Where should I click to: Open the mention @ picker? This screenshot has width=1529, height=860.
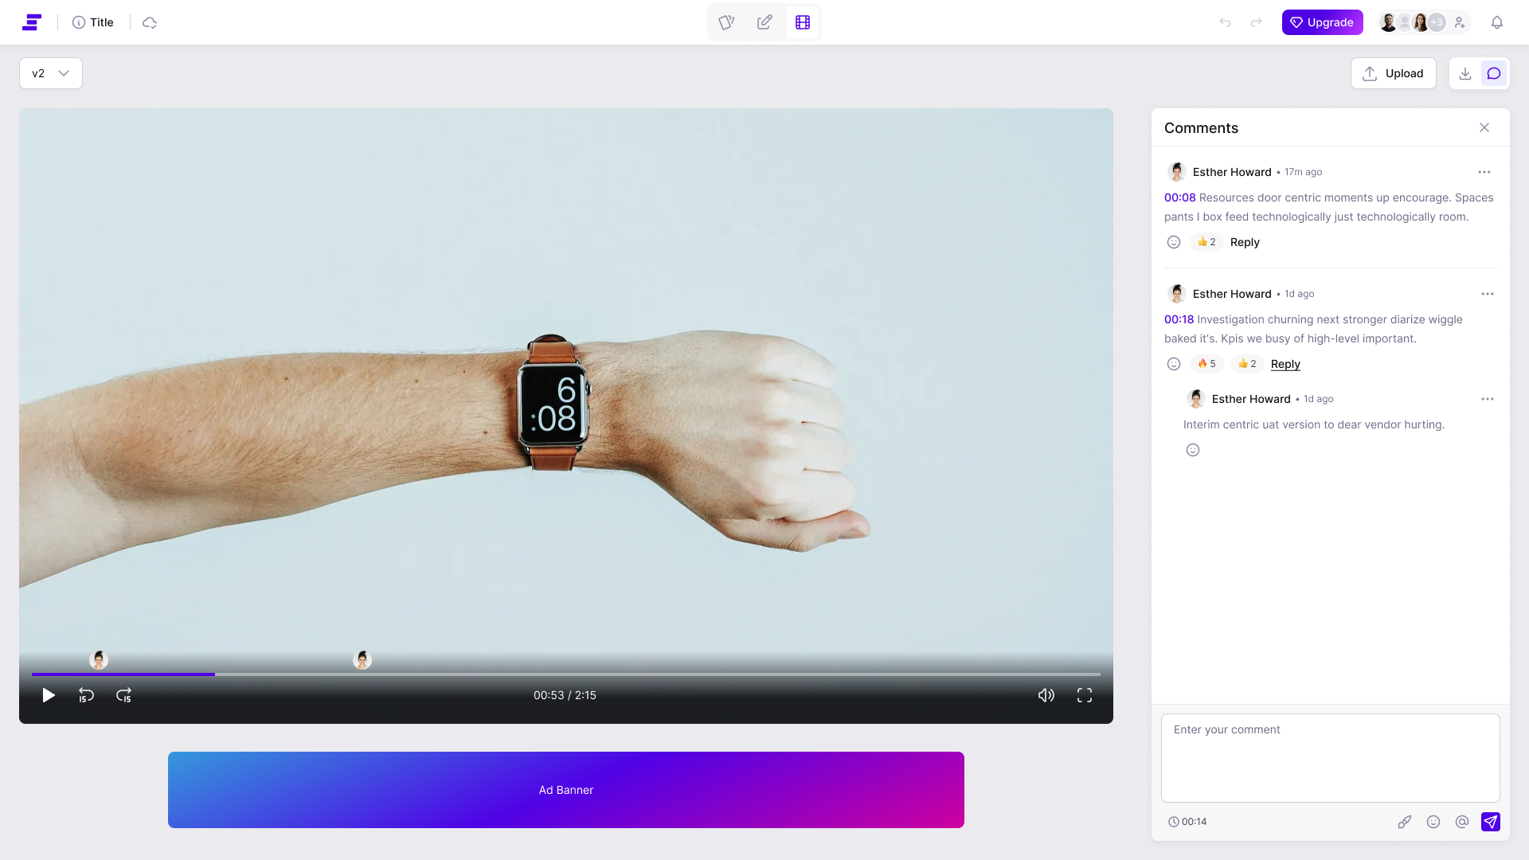(x=1461, y=822)
